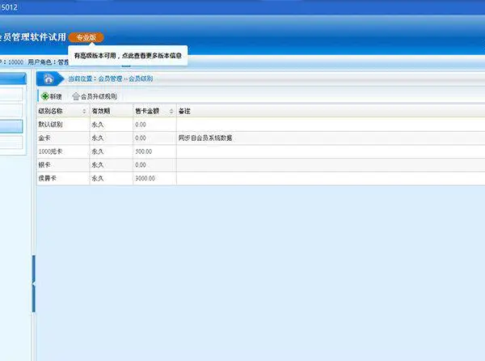Viewport: 485px width, 361px height.
Task: Click the highlighted item in left sidebar
Action: [x=11, y=126]
